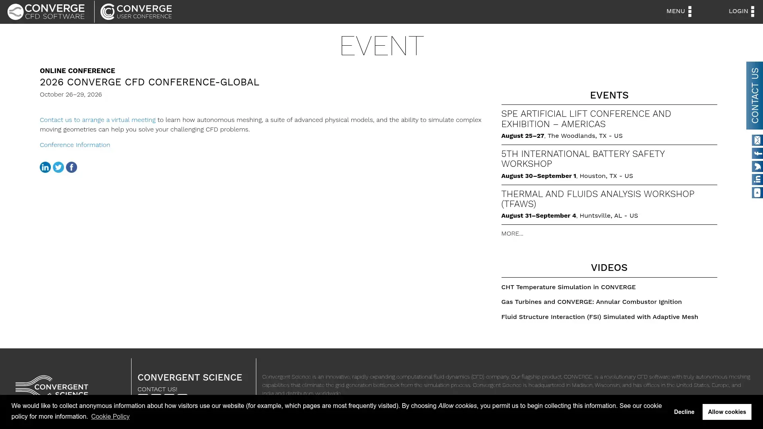This screenshot has height=429, width=763.
Task: Open the Conference Information link
Action: click(75, 145)
